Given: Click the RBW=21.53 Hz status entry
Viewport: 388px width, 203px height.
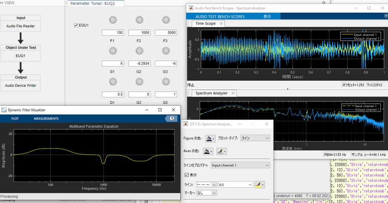Looking at the screenshot, I should tap(335, 155).
